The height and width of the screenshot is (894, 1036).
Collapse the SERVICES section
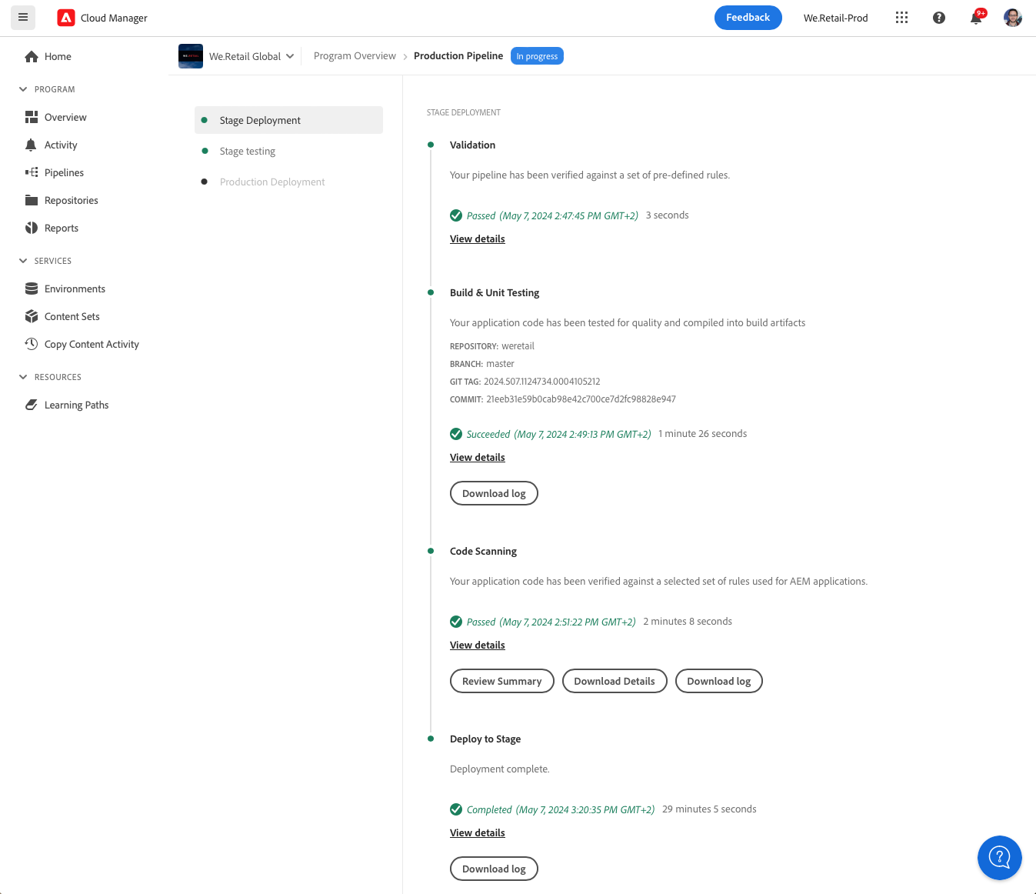pos(23,261)
